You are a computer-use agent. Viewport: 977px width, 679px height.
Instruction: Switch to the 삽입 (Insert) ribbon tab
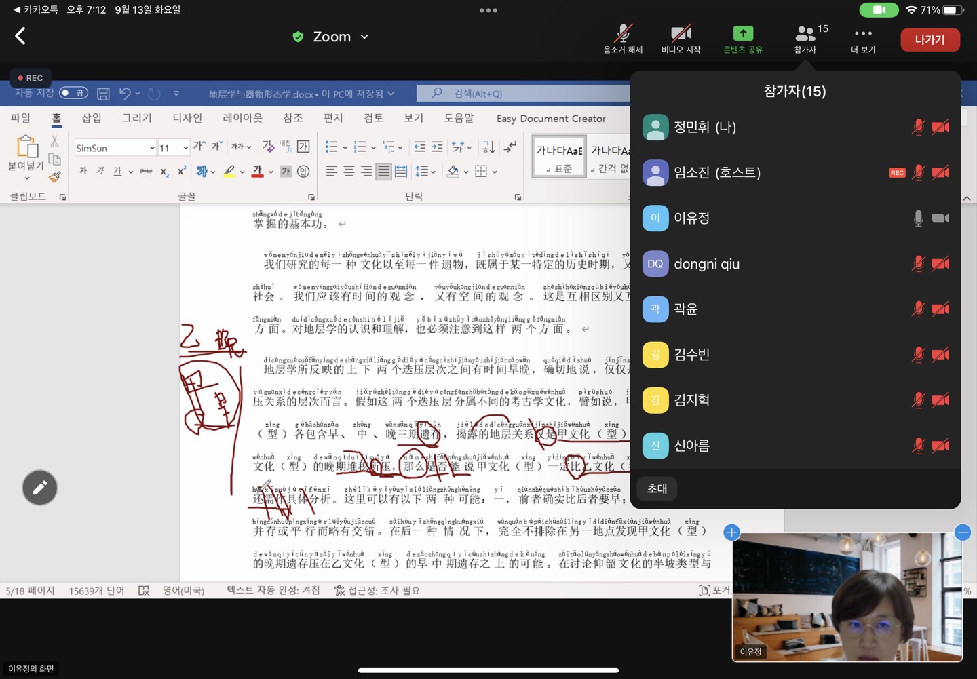92,118
